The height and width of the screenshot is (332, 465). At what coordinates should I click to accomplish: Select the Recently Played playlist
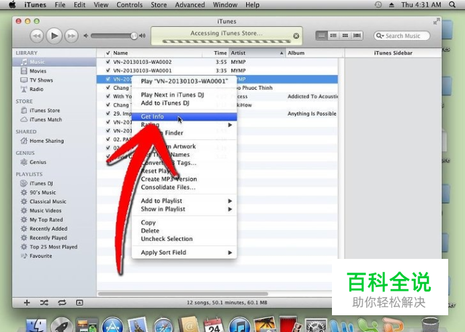[x=54, y=238]
